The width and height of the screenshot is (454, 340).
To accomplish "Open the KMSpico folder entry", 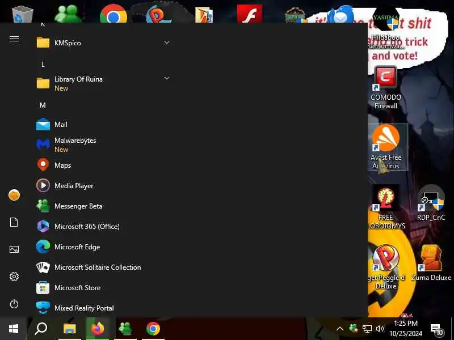I will tap(103, 43).
